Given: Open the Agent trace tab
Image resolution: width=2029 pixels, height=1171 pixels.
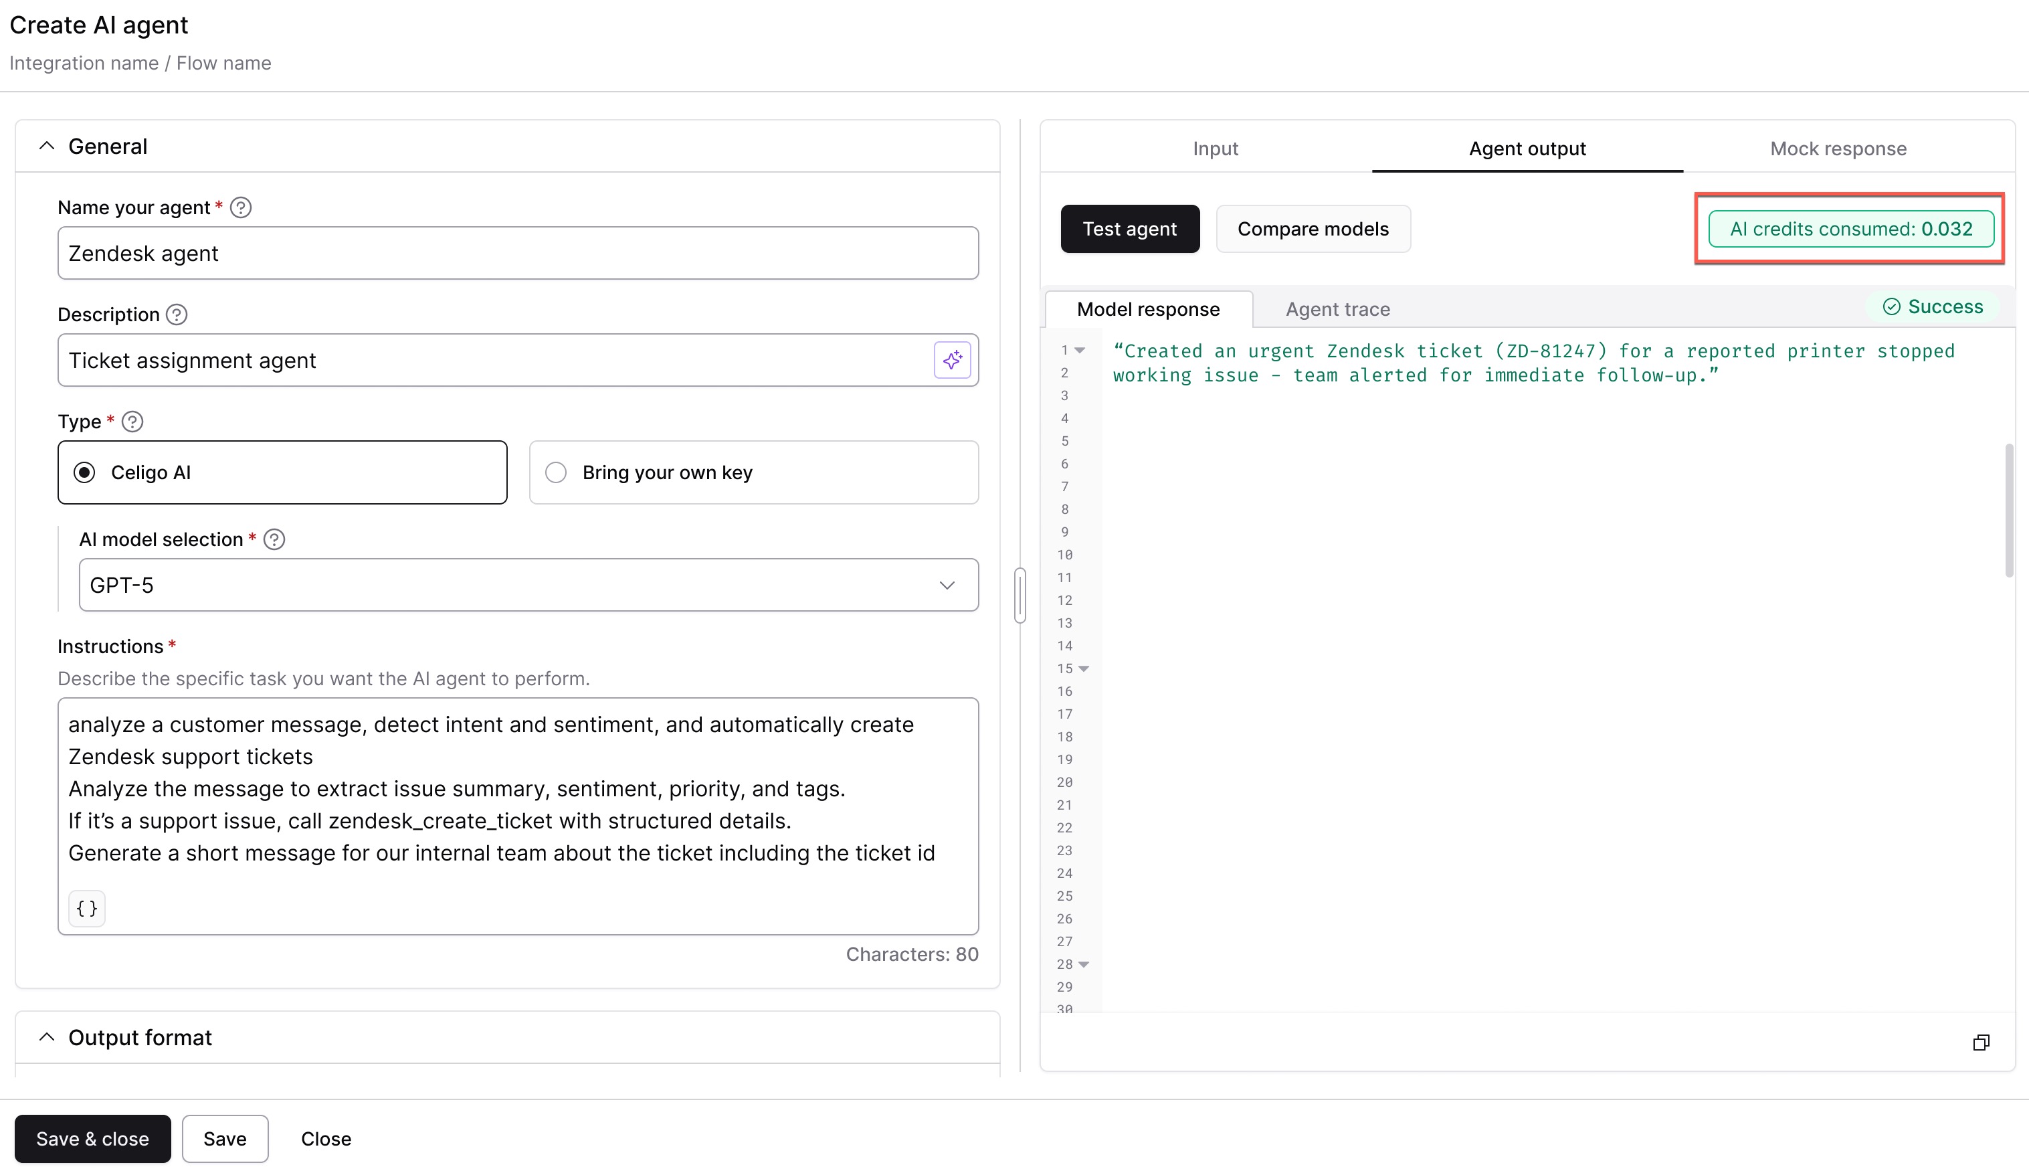Looking at the screenshot, I should (1338, 309).
